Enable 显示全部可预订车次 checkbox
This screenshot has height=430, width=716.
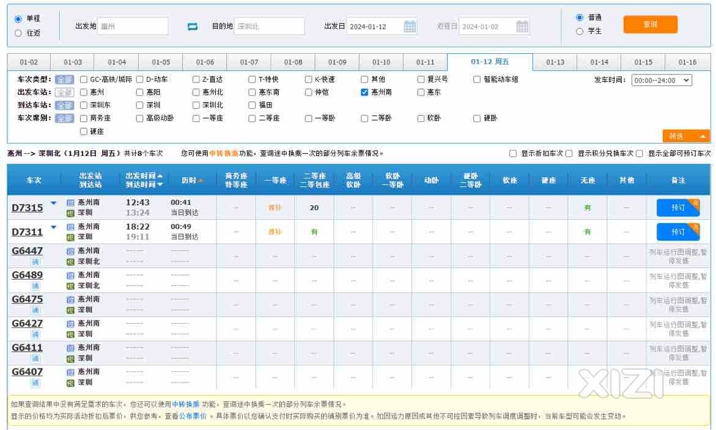pos(640,154)
